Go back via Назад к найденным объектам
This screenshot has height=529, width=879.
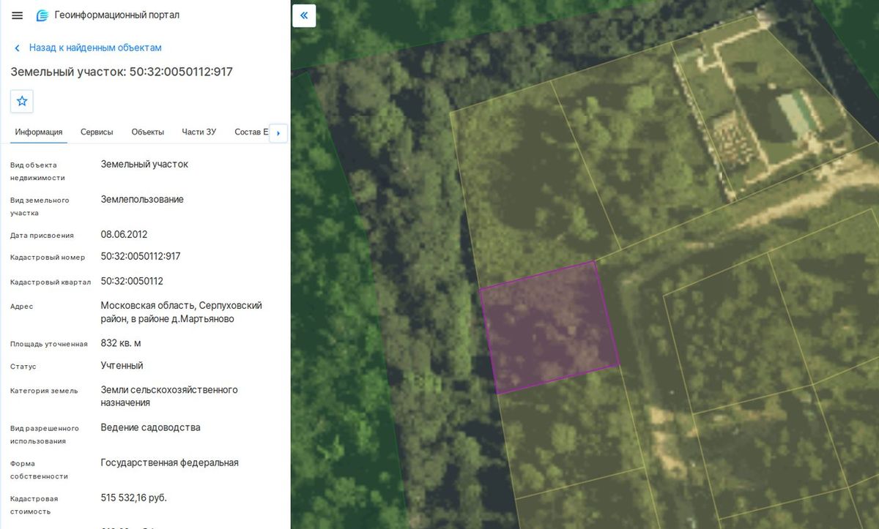95,48
